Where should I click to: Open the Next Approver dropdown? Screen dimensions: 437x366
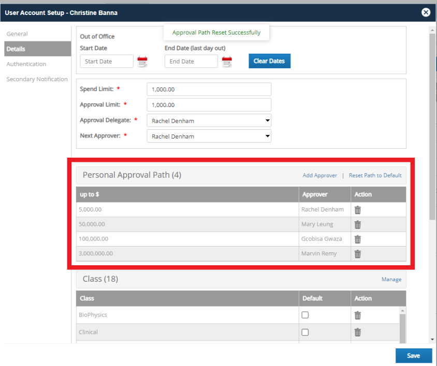pyautogui.click(x=268, y=135)
